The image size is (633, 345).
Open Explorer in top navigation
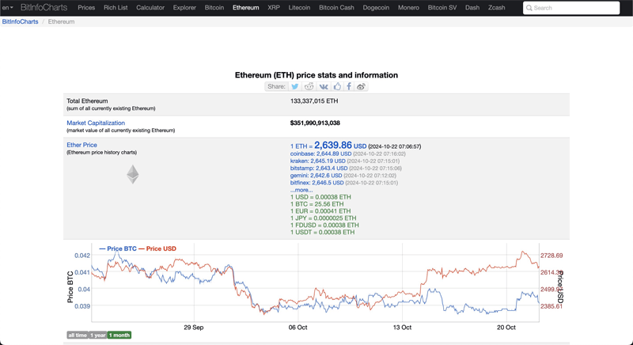[x=184, y=8]
